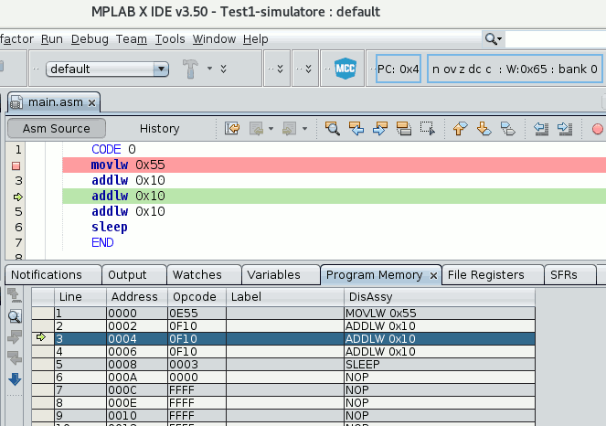Open the default configuration dropdown

(x=162, y=69)
